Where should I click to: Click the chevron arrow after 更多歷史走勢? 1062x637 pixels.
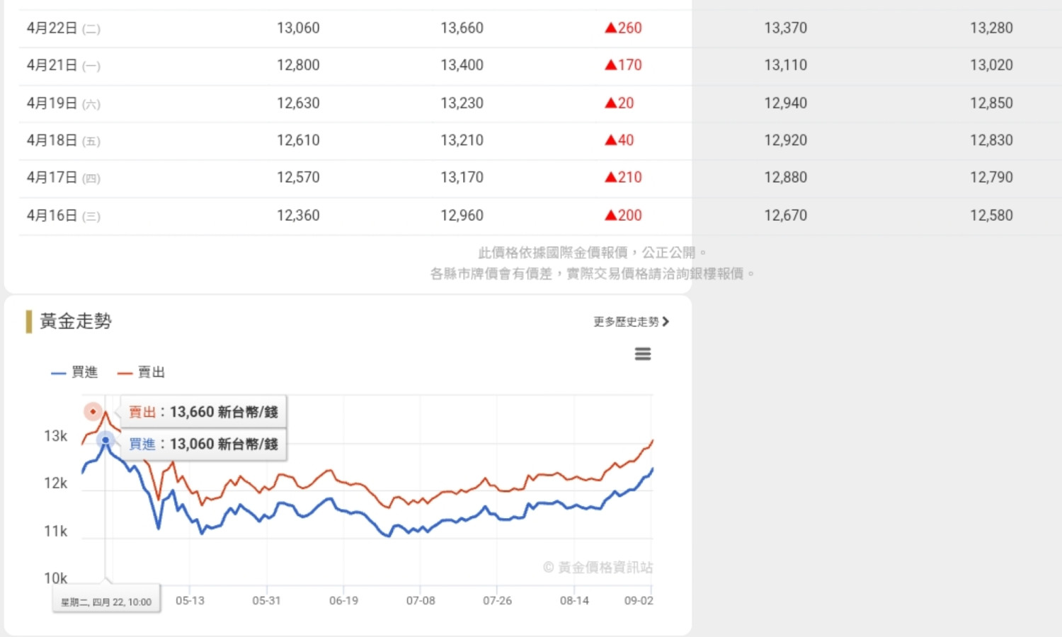665,322
